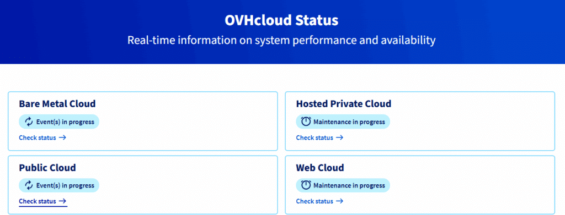Select the Bare Metal Cloud card title
The image size is (565, 215).
pyautogui.click(x=57, y=104)
